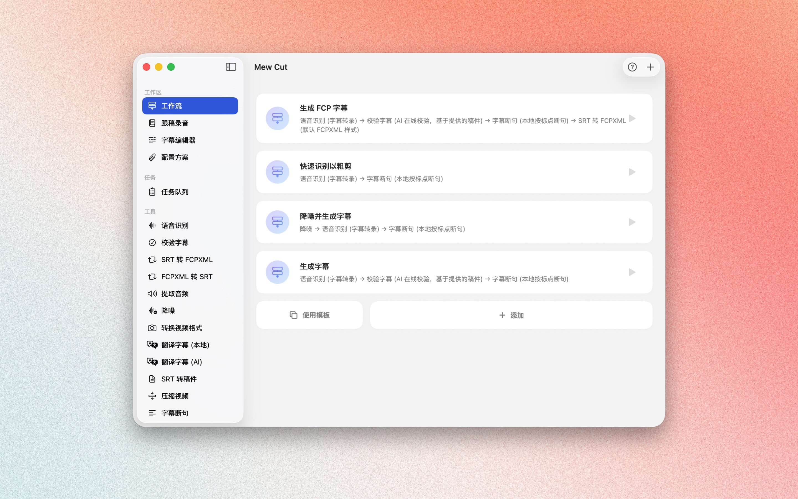Open the help question mark button

point(632,67)
